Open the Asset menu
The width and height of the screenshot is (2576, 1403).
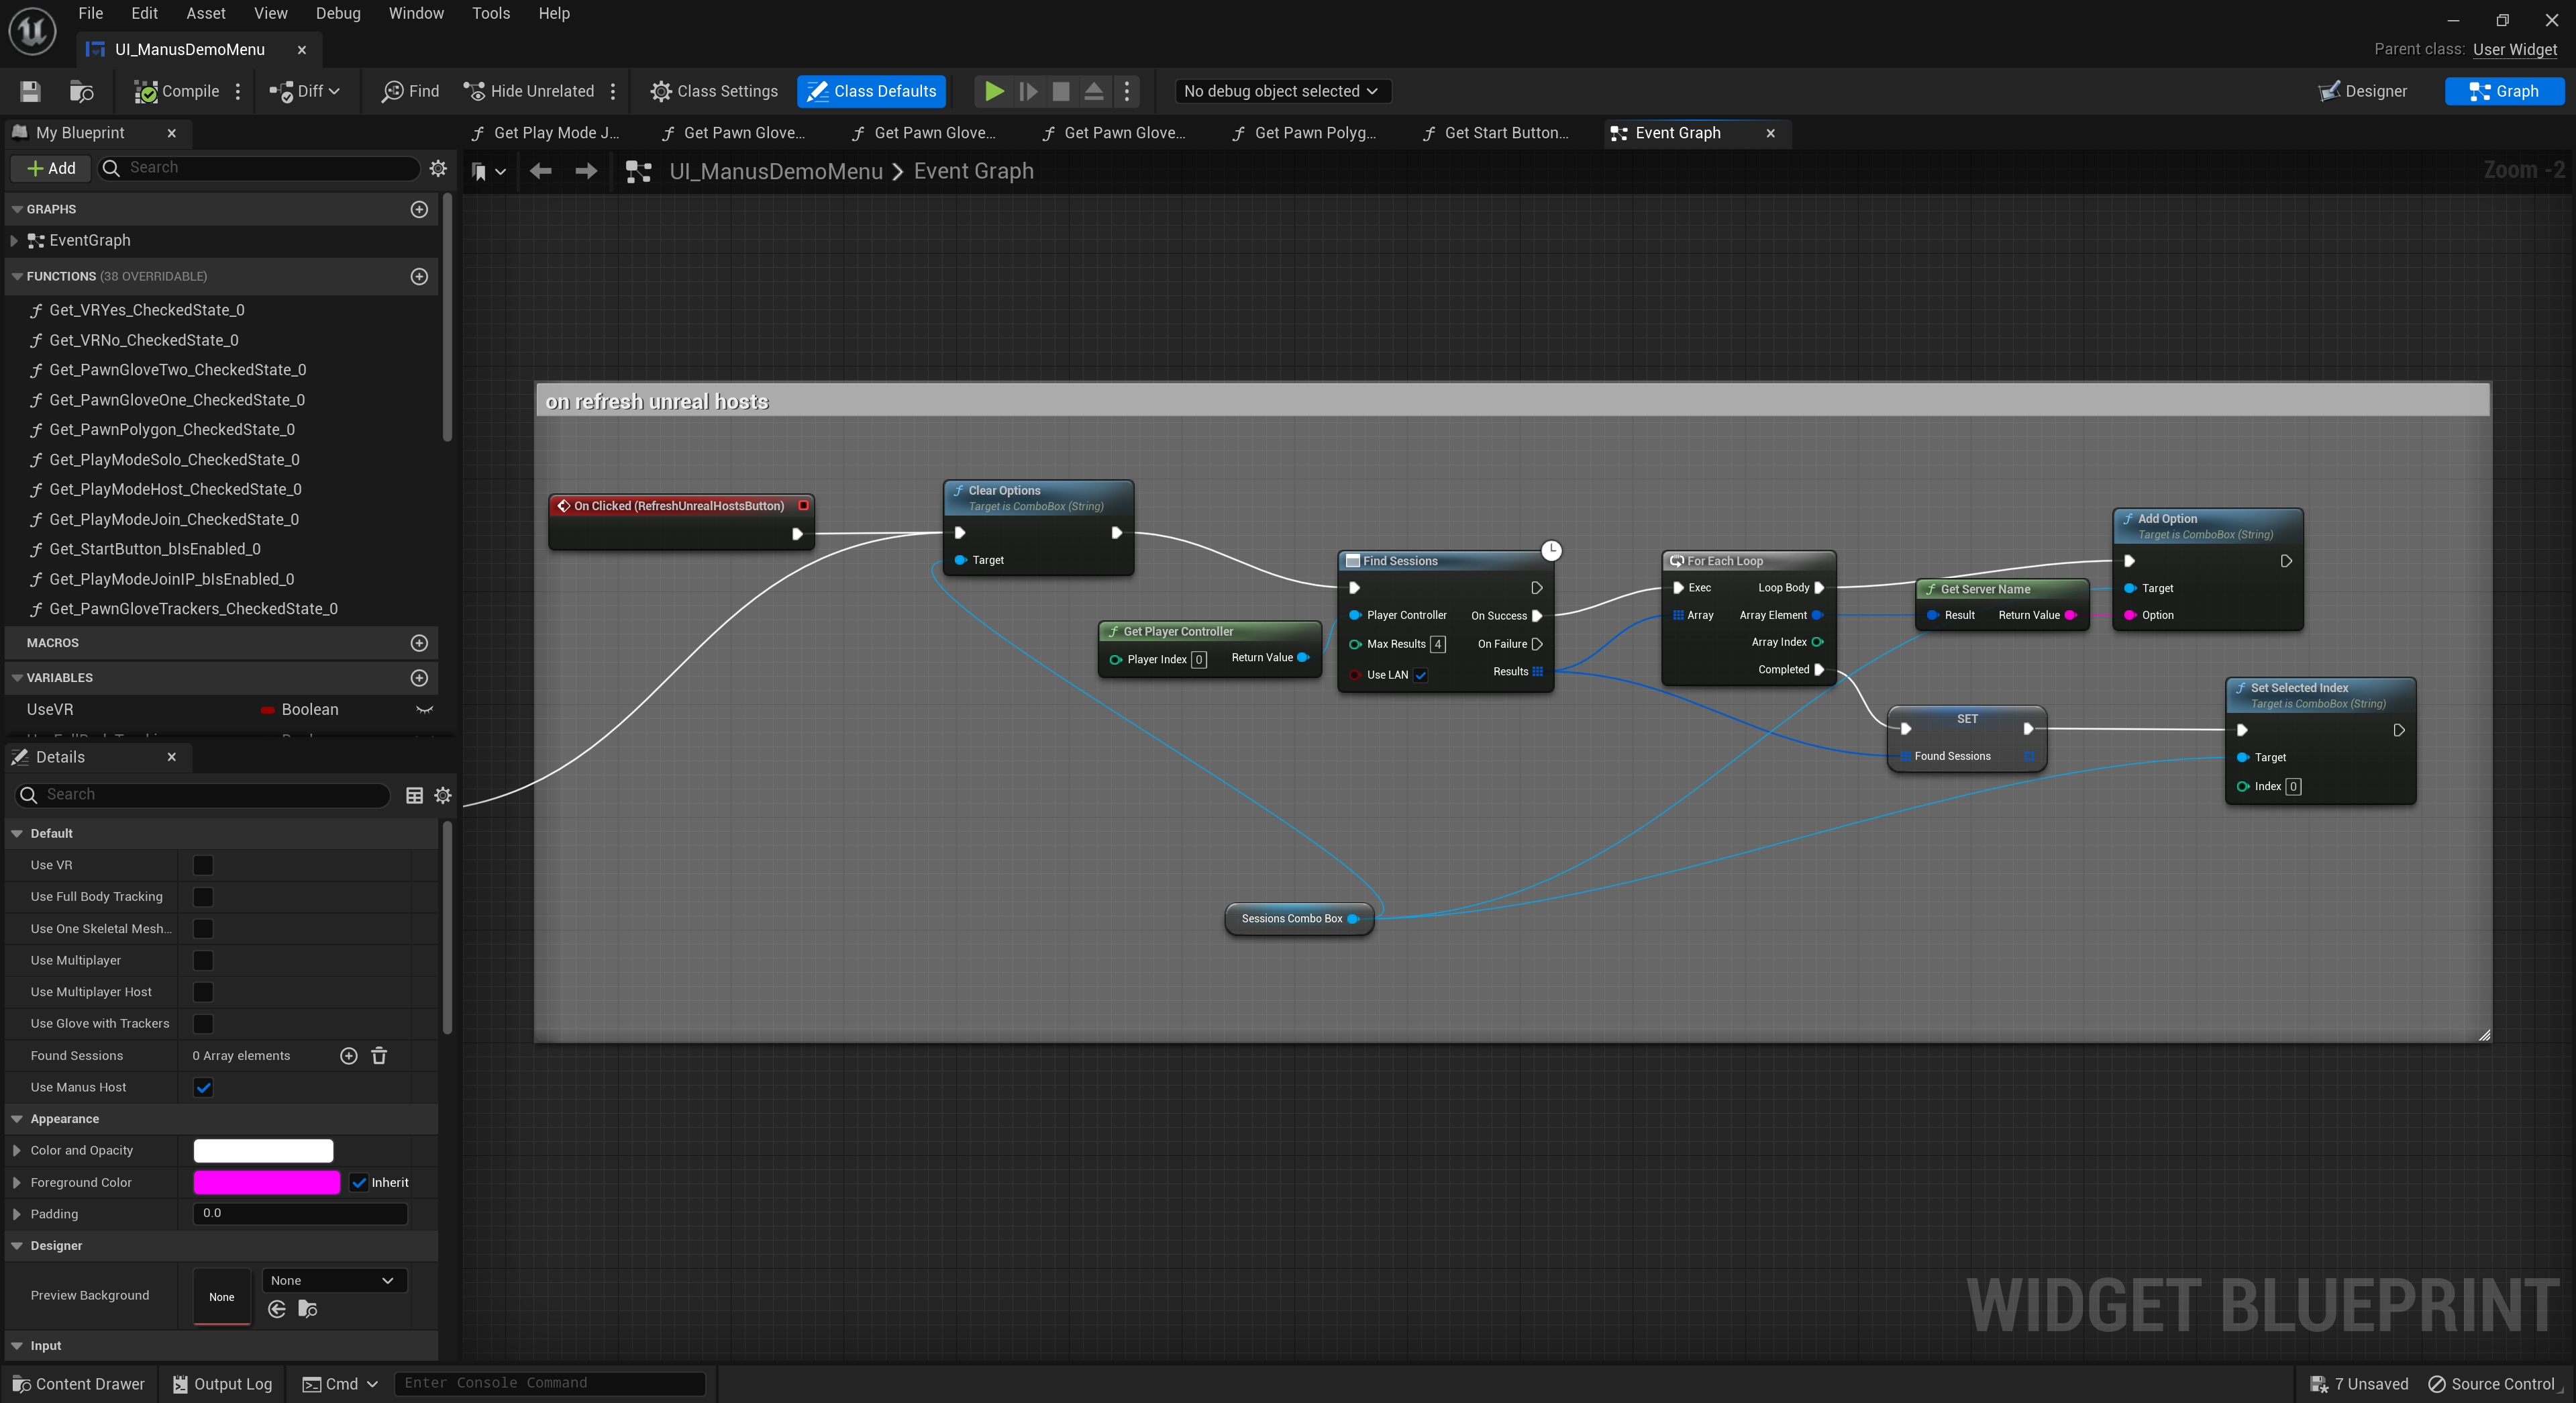205,13
